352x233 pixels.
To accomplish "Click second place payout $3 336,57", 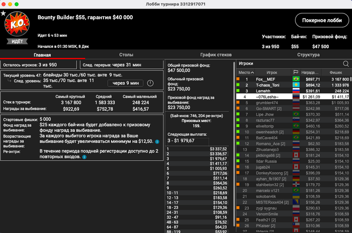I will 197,153.
